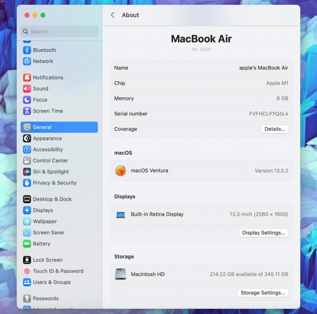
Task: Select Network in the sidebar
Action: coord(59,61)
